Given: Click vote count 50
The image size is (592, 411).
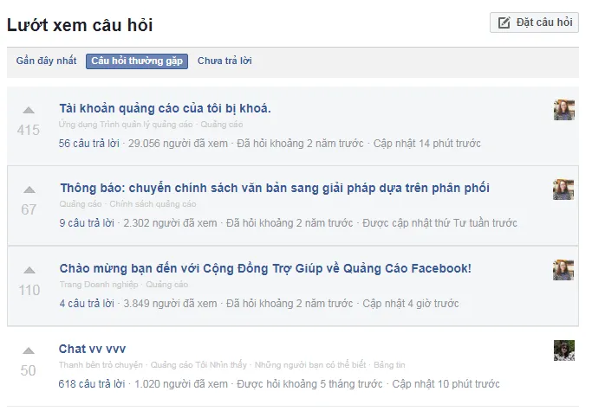Looking at the screenshot, I should coord(29,370).
